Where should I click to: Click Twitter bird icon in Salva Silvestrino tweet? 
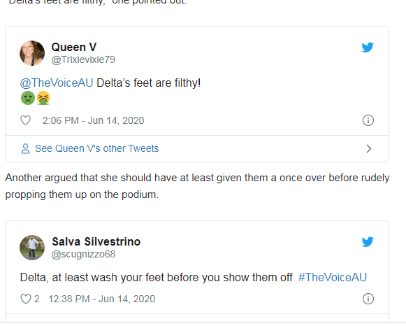[368, 242]
